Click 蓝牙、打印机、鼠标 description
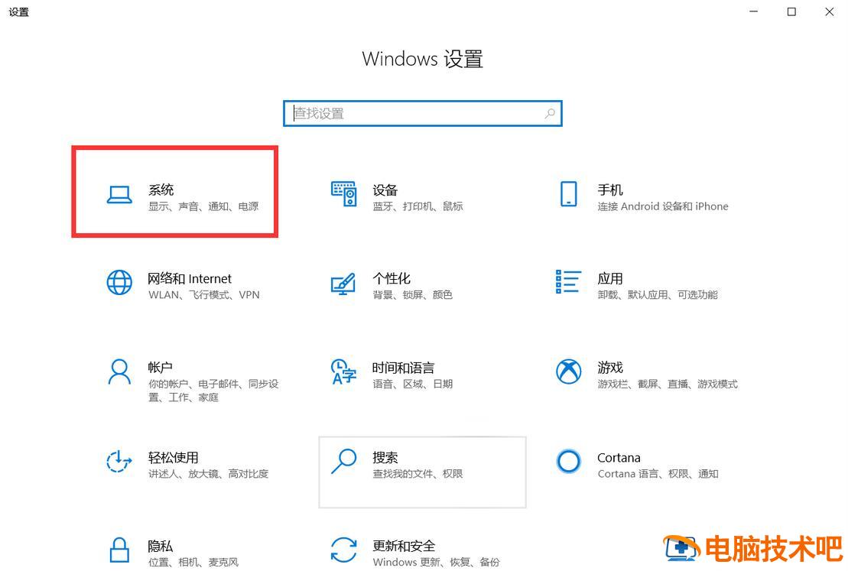Screen dimensions: 848x571 coord(418,206)
